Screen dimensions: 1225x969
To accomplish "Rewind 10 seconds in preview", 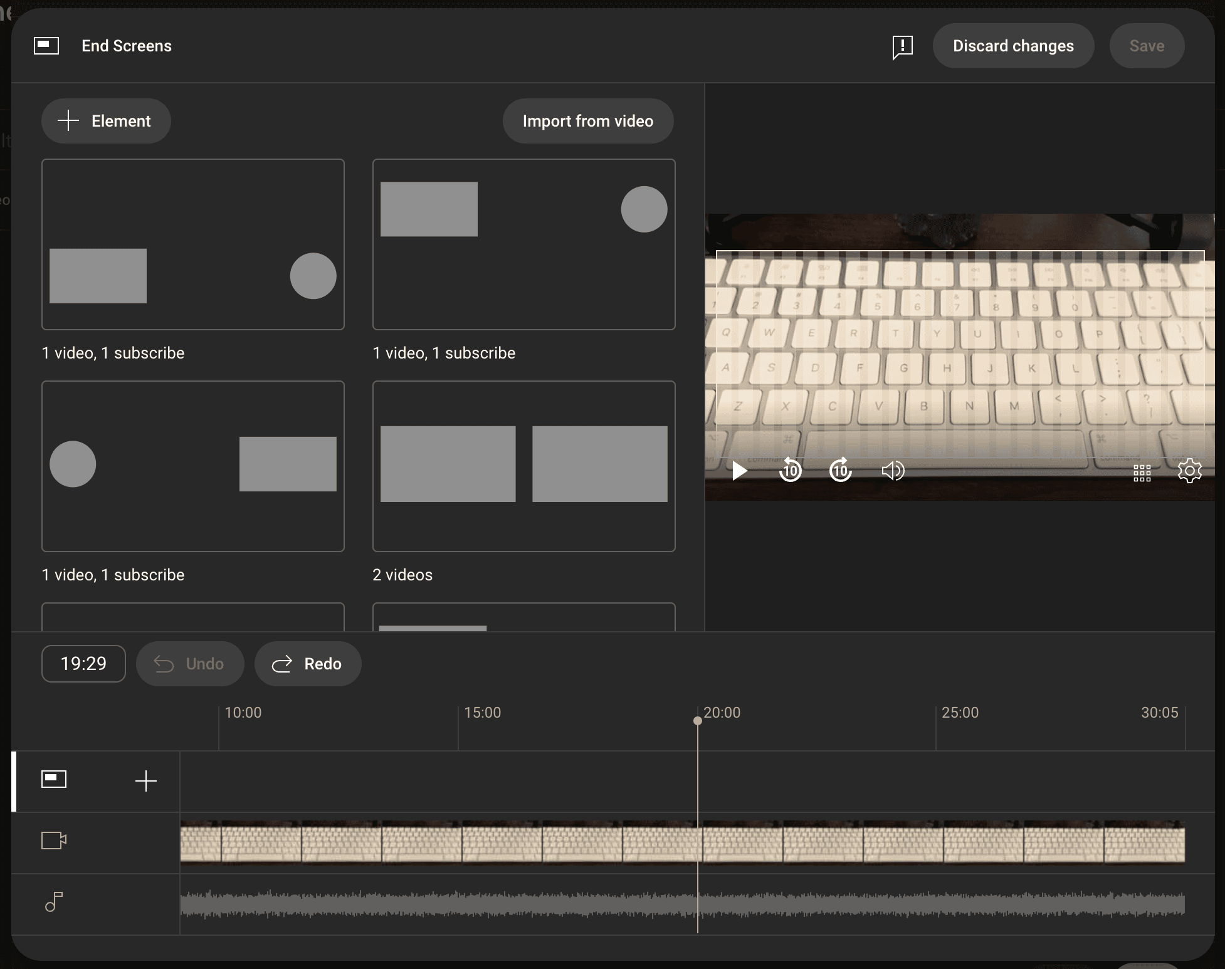I will click(x=790, y=469).
